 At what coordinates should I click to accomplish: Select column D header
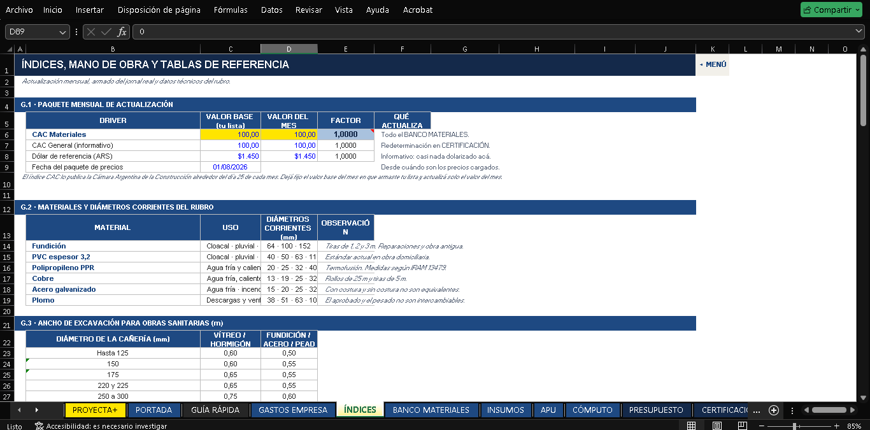point(289,49)
